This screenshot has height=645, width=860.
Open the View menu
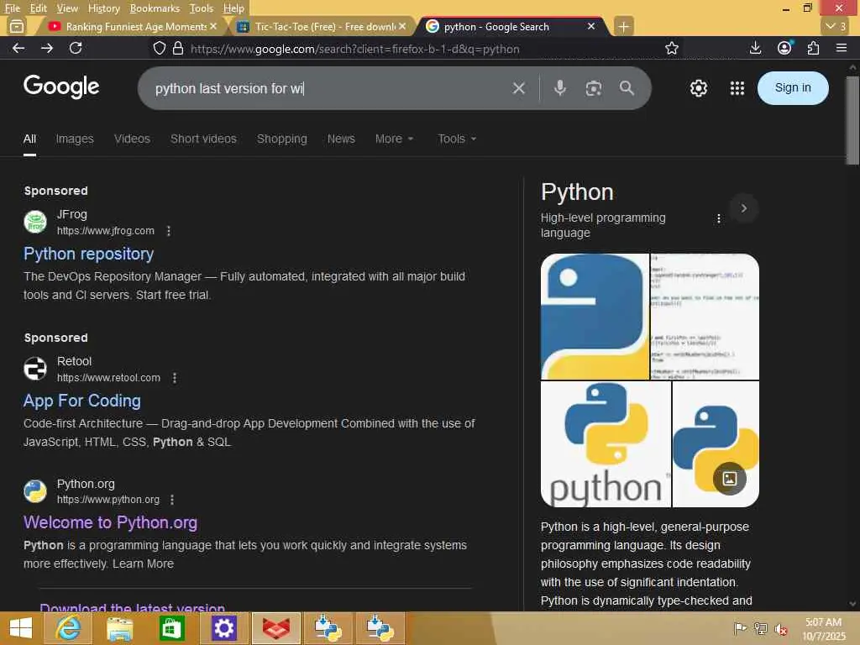pyautogui.click(x=67, y=8)
